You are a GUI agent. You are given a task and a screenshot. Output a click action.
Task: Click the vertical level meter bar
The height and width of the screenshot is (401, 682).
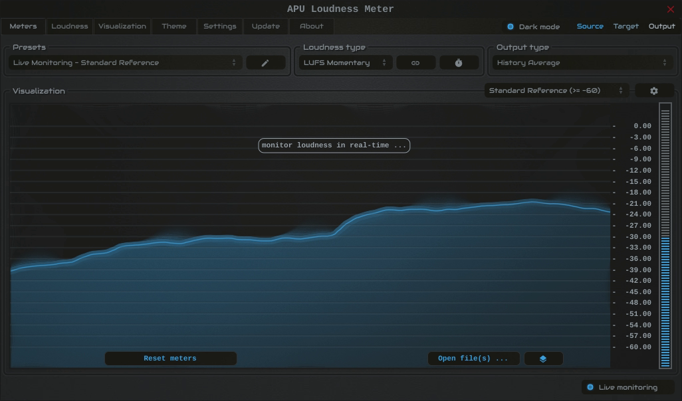[665, 236]
